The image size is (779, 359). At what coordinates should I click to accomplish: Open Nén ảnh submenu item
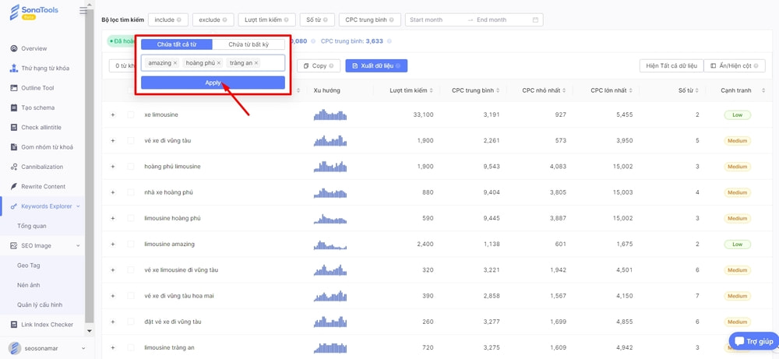click(28, 285)
